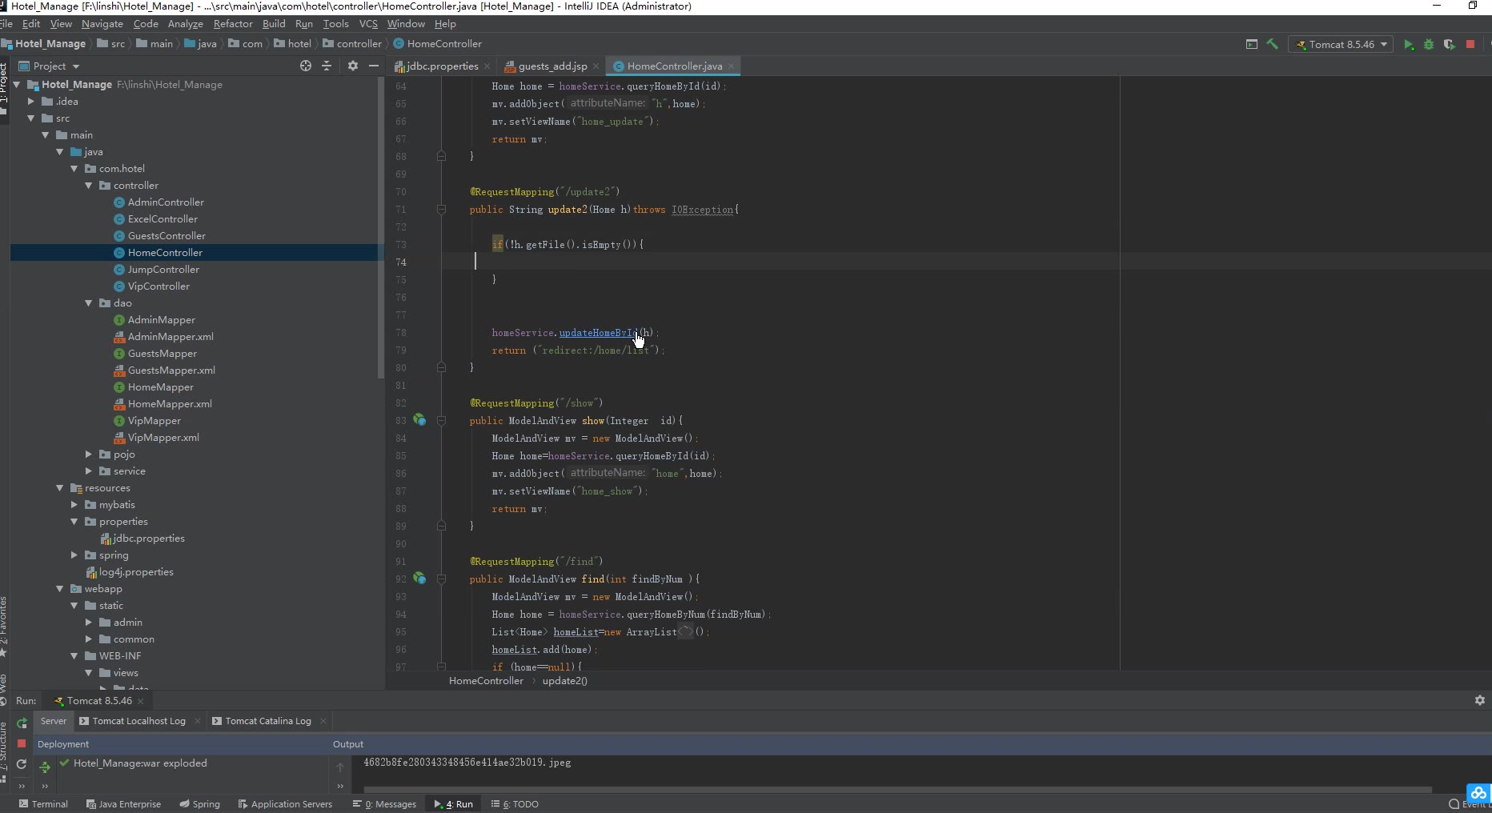
Task: Click Run with Coverage icon
Action: [1449, 45]
